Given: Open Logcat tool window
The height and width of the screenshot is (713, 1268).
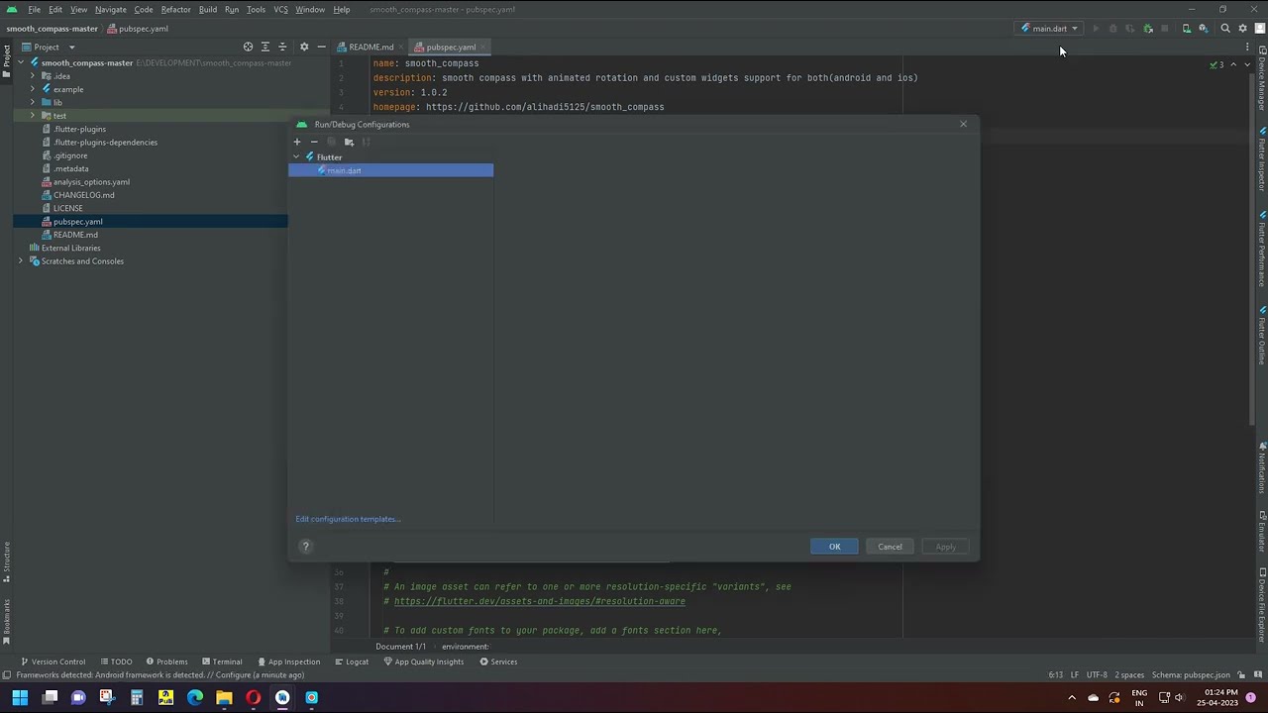Looking at the screenshot, I should click(352, 662).
